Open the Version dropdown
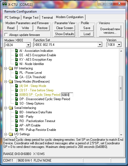The width and height of the screenshot is (128, 166). 119,45
